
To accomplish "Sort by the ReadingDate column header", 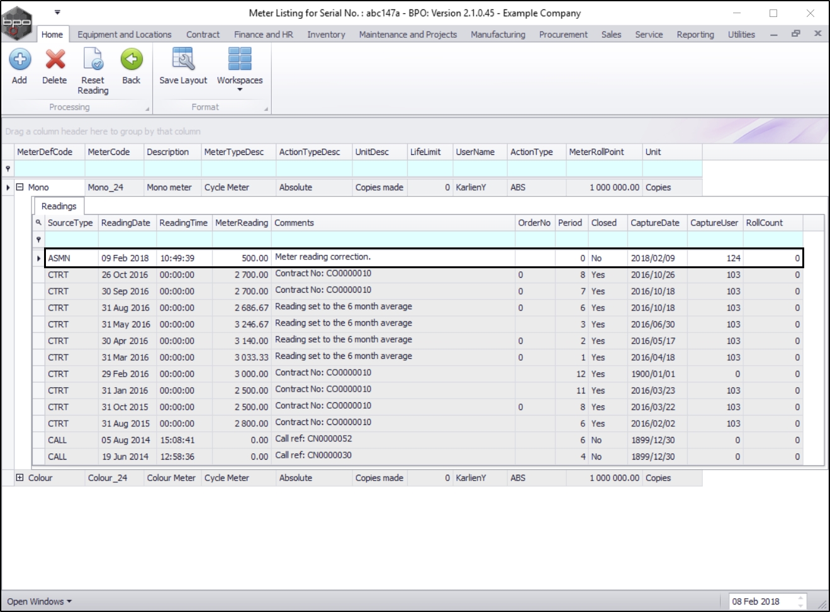I will (127, 222).
